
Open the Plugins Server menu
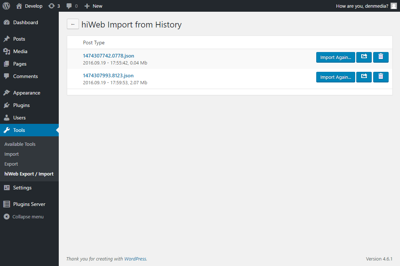[29, 204]
